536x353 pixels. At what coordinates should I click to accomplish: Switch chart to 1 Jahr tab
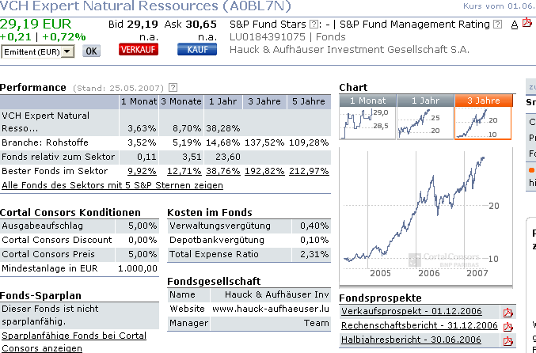[x=424, y=101]
